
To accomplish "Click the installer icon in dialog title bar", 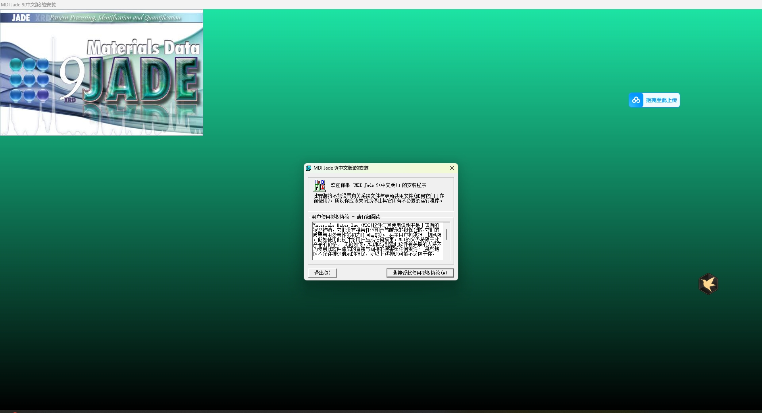I will (308, 168).
